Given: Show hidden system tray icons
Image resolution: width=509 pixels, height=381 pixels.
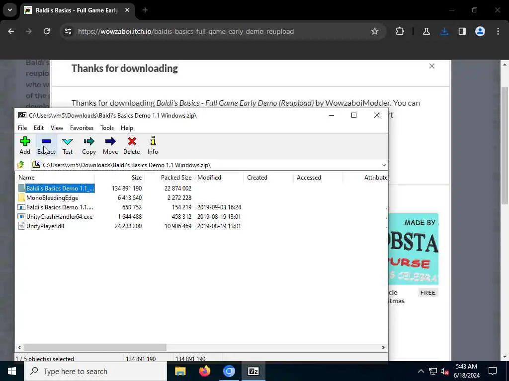Looking at the screenshot, I should click(x=421, y=371).
